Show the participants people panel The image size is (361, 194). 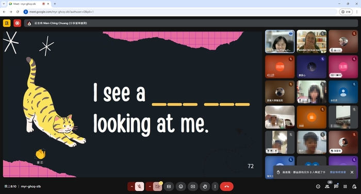[327, 186]
